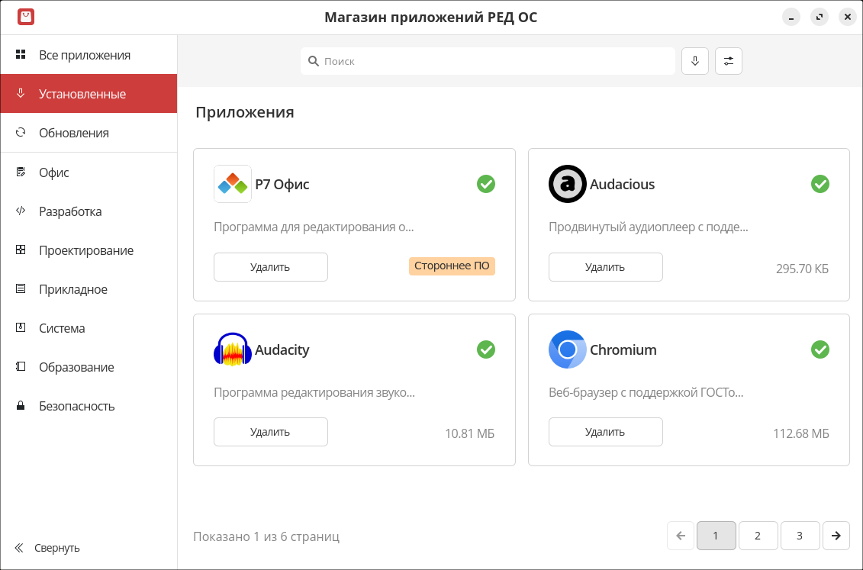Click the store logo in title bar

pos(26,17)
